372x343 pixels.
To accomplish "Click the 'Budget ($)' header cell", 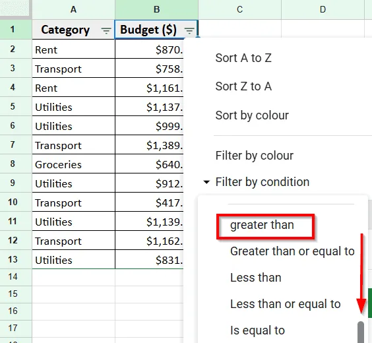I will (156, 30).
